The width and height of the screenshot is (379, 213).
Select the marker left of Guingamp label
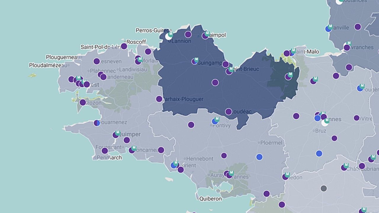pos(194,61)
